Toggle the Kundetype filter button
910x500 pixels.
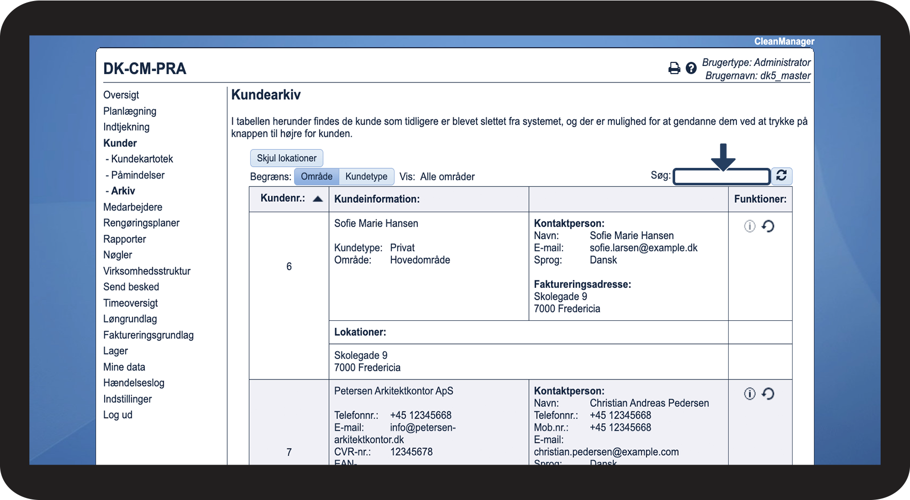pyautogui.click(x=366, y=177)
